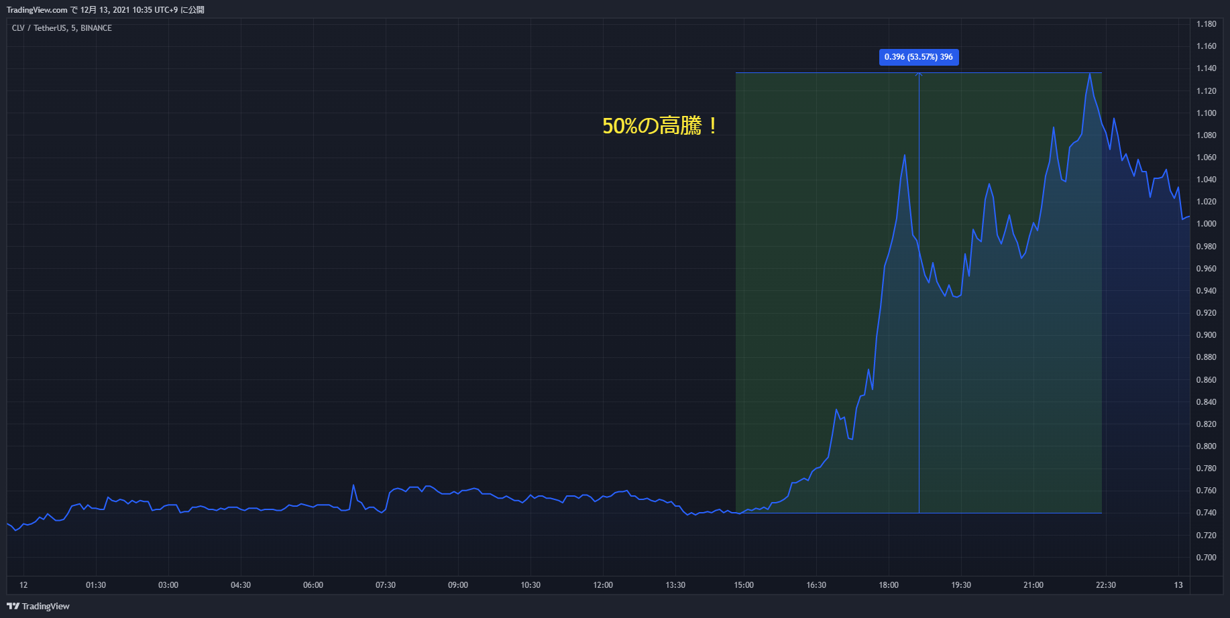Click the 1.100 price axis label
The height and width of the screenshot is (618, 1230).
pos(1206,113)
